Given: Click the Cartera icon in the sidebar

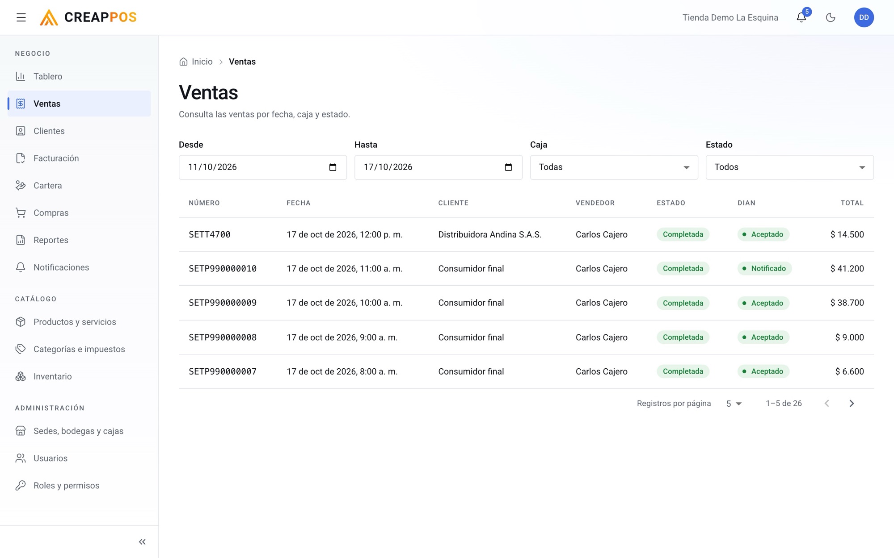Looking at the screenshot, I should point(21,185).
